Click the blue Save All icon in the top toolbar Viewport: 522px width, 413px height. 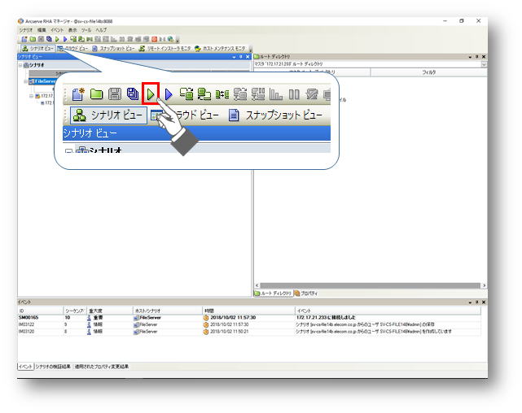click(50, 39)
